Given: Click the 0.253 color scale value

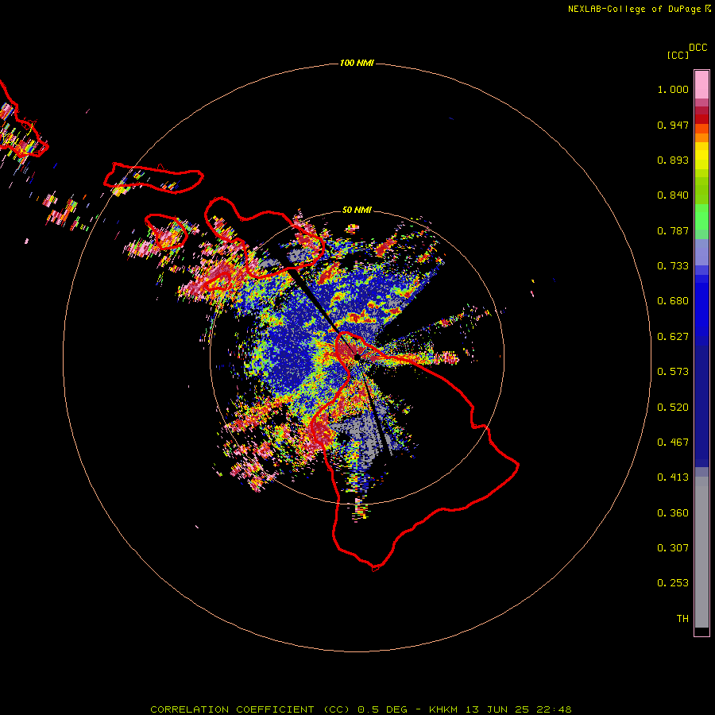Looking at the screenshot, I should pyautogui.click(x=673, y=583).
